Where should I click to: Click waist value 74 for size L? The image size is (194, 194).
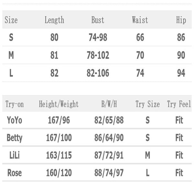pyautogui.click(x=140, y=73)
